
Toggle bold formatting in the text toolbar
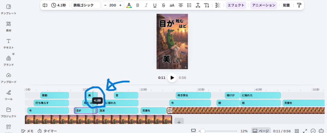(x=138, y=5)
